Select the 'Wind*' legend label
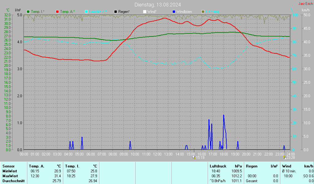Image resolution: width=314 pixels, height=184 pixels. 152,12
